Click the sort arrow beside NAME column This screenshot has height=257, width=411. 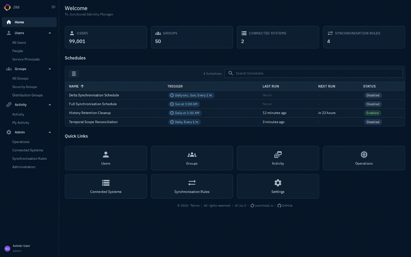[82, 86]
